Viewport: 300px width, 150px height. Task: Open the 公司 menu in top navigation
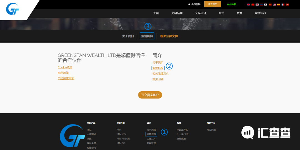click(x=221, y=13)
